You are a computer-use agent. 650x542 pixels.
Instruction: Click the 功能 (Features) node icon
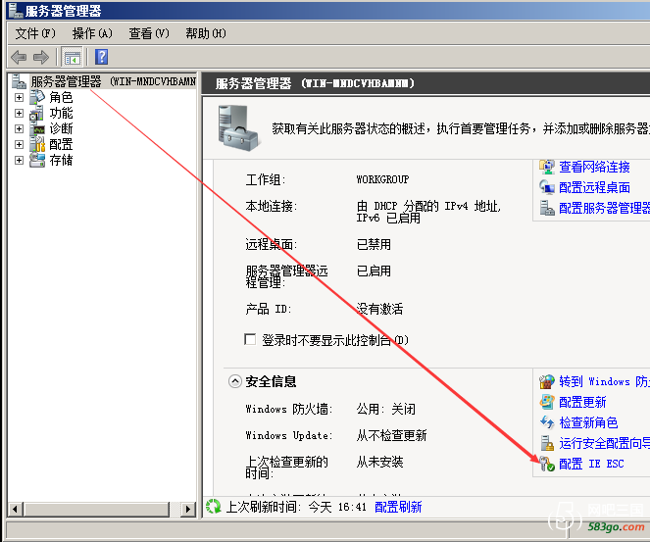coord(37,113)
